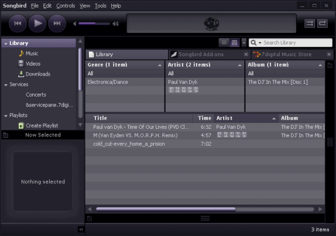
Task: Click the Create Playlist plus icon
Action: point(21,125)
